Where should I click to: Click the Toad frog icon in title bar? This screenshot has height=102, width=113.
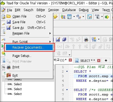pos(3,3)
